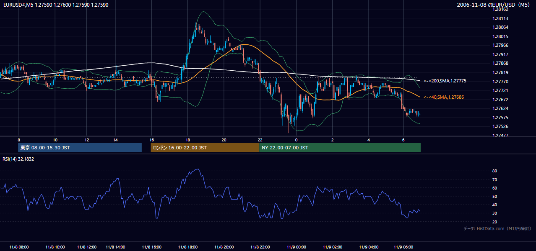
Task: Click price axis value 1.27477
Action: [x=500, y=136]
